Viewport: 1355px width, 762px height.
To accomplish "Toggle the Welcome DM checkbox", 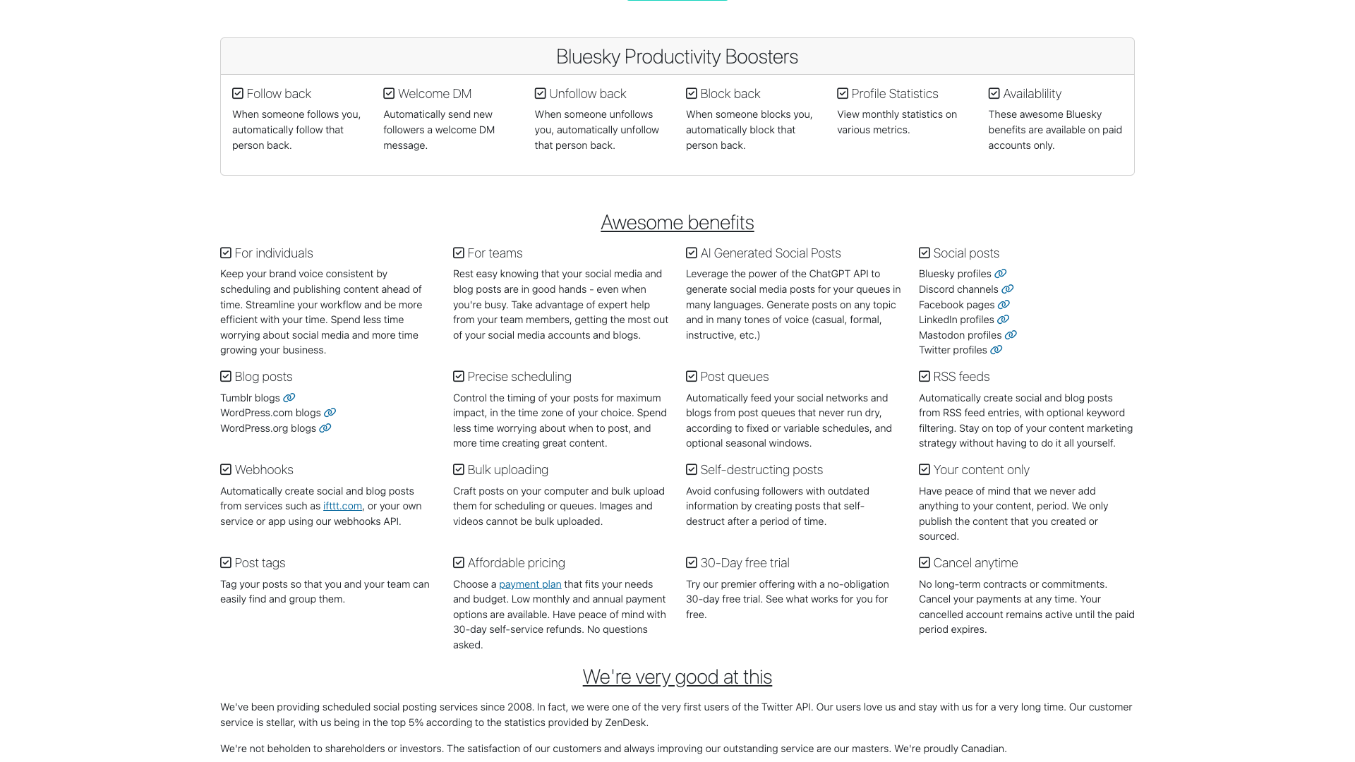I will 388,93.
